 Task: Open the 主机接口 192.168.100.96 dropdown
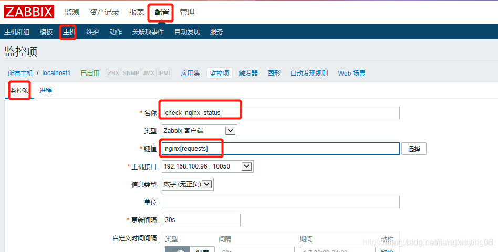coord(207,166)
